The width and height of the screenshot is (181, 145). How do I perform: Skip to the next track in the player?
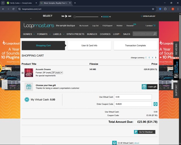click(x=70, y=16)
